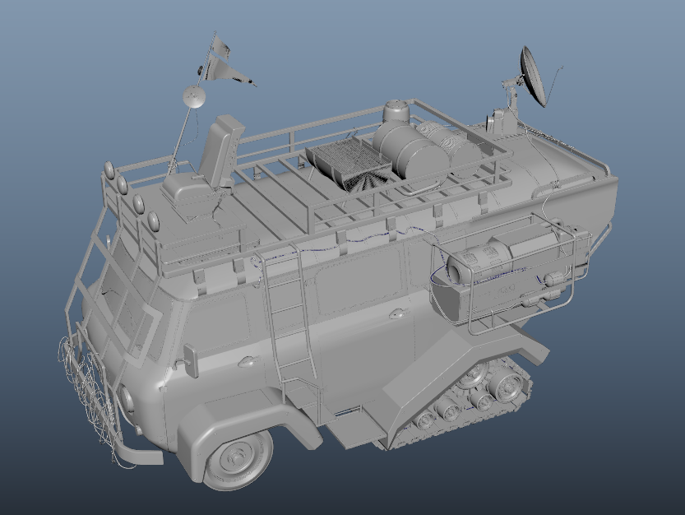
Task: Select the gunner seat on the roof
Action: 206,160
